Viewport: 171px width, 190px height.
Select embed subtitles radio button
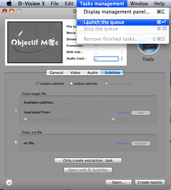(72, 83)
